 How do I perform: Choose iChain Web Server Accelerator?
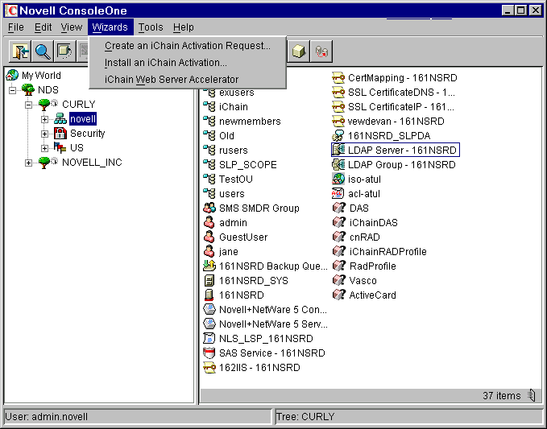pyautogui.click(x=188, y=80)
